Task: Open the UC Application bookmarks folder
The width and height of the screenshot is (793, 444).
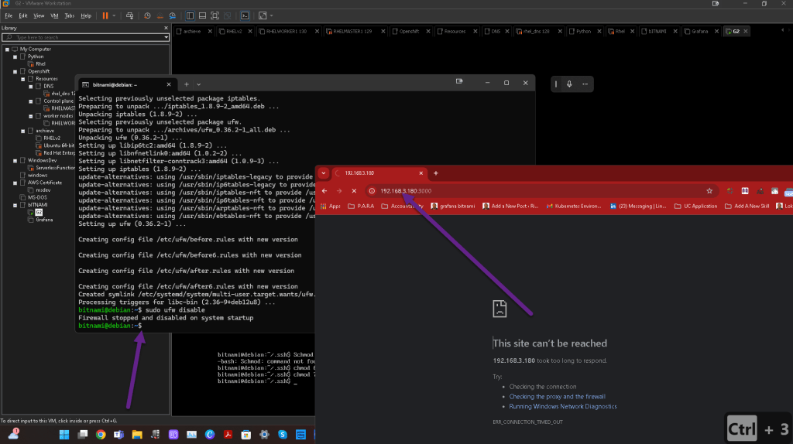Action: pos(695,206)
